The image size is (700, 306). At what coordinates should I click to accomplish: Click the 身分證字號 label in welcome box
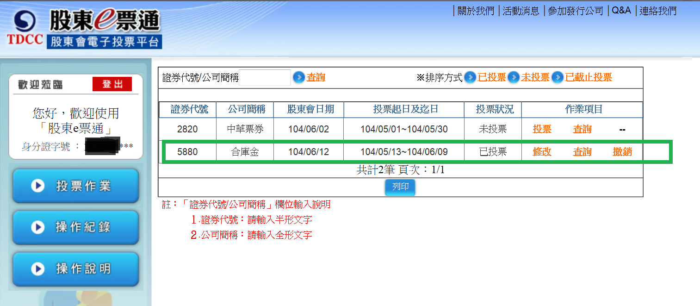46,147
